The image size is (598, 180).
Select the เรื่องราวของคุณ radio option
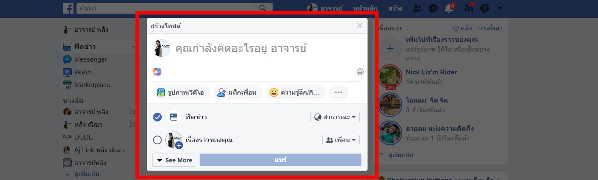[157, 140]
